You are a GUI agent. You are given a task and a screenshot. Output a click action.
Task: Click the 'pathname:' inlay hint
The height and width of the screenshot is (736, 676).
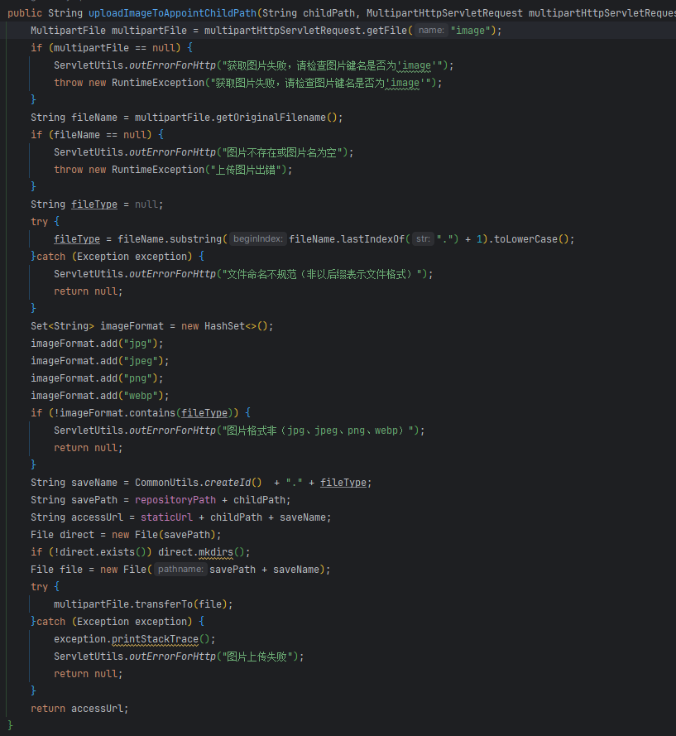point(180,570)
